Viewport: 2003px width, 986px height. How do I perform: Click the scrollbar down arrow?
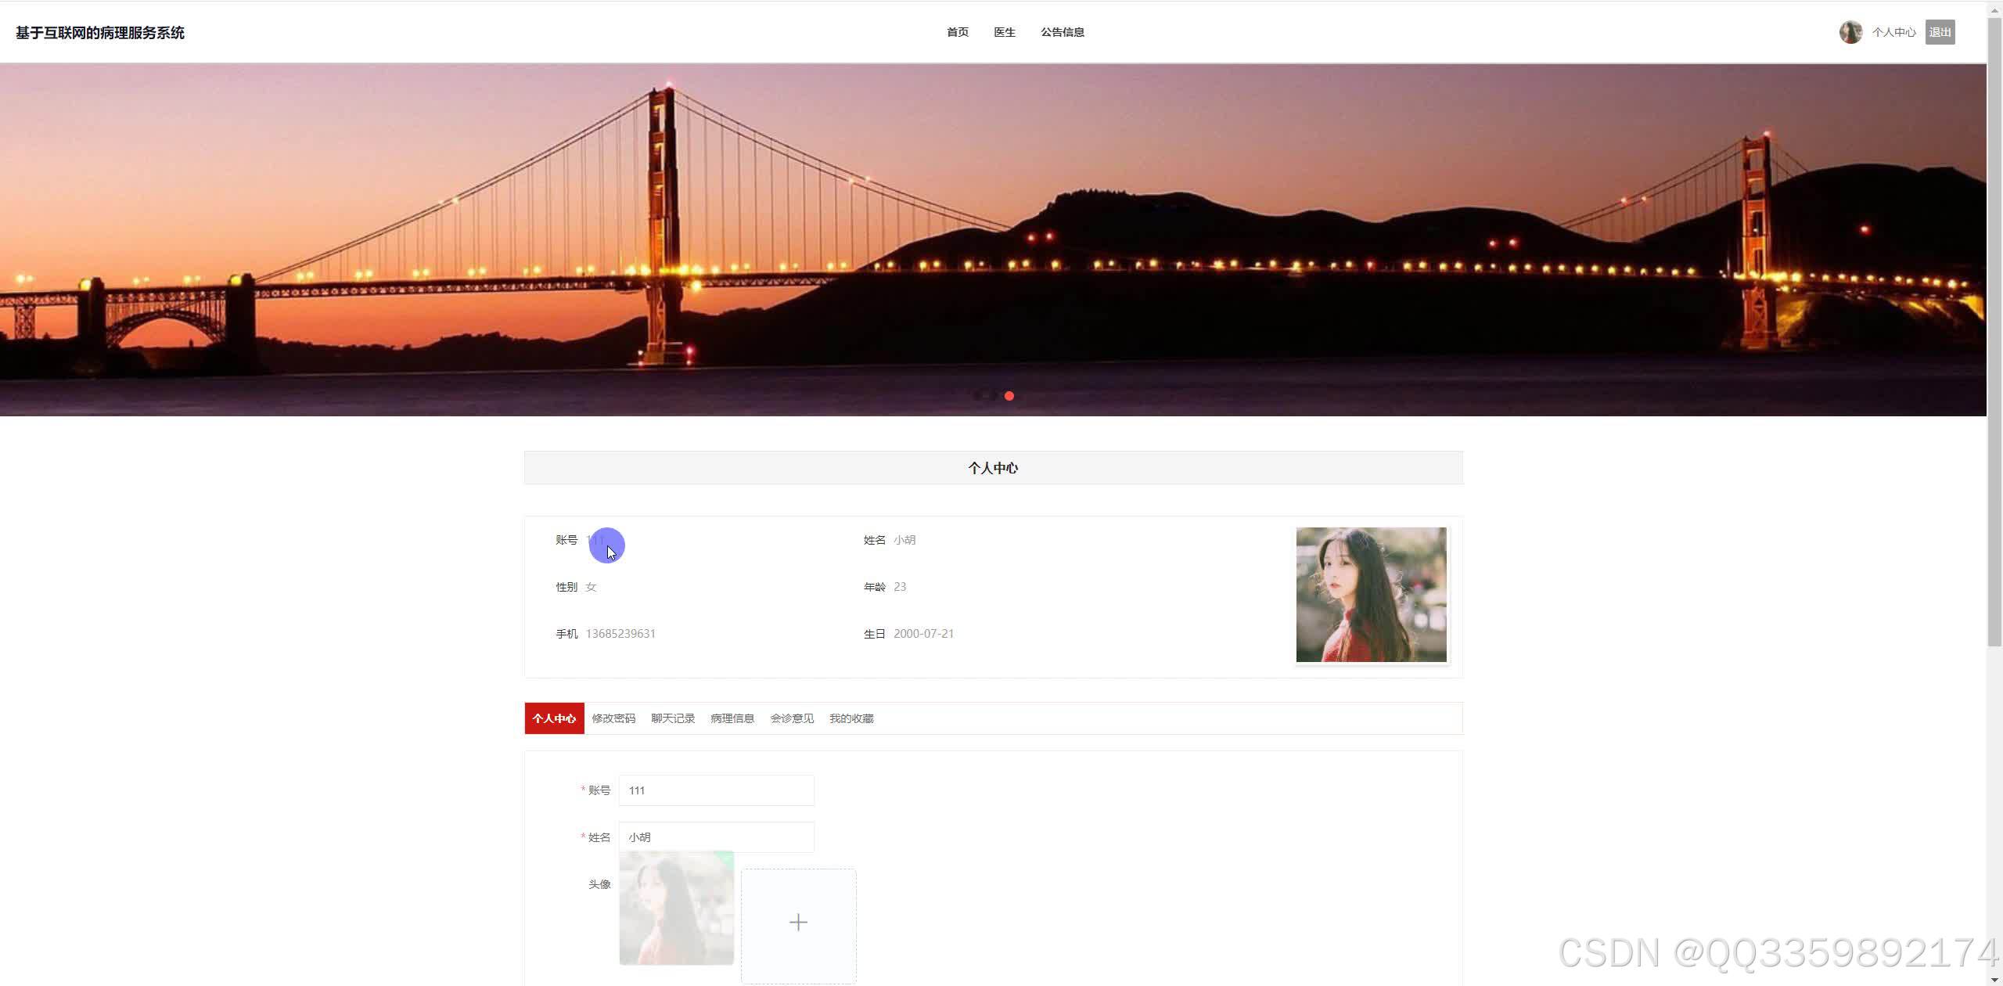[1994, 980]
